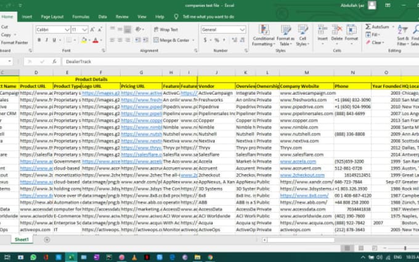Open the www.2checkout.com link in column M
Viewport: 419px width, 262px height.
pos(302,175)
